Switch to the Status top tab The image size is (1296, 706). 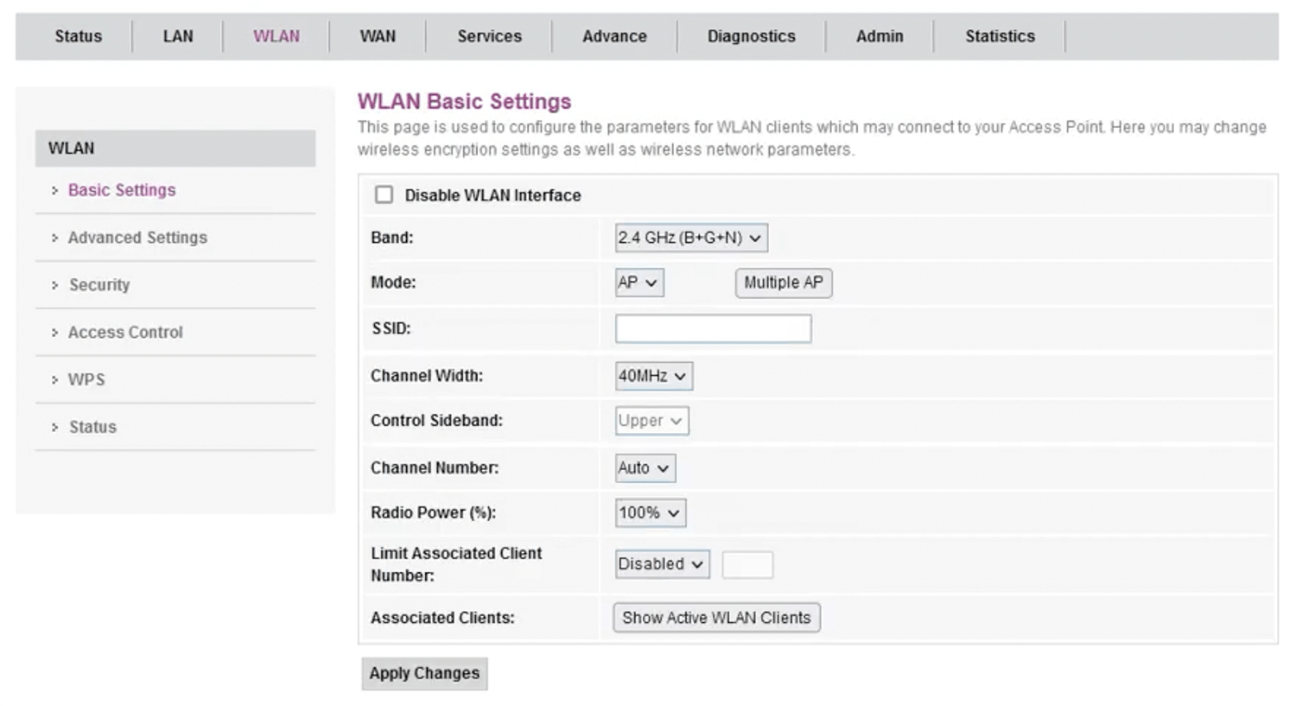(78, 36)
